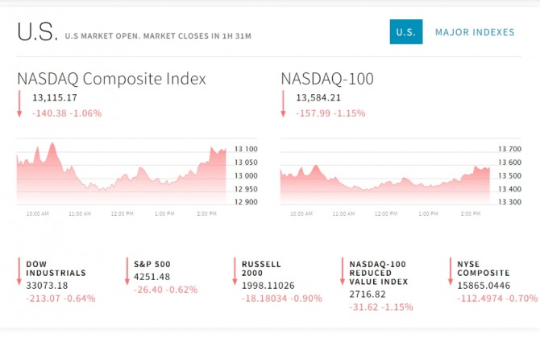The width and height of the screenshot is (540, 342).
Task: Click the NYSE Composite red arrow icon
Action: [450, 271]
